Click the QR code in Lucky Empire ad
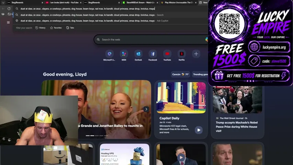The image size is (293, 165). (x=229, y=24)
